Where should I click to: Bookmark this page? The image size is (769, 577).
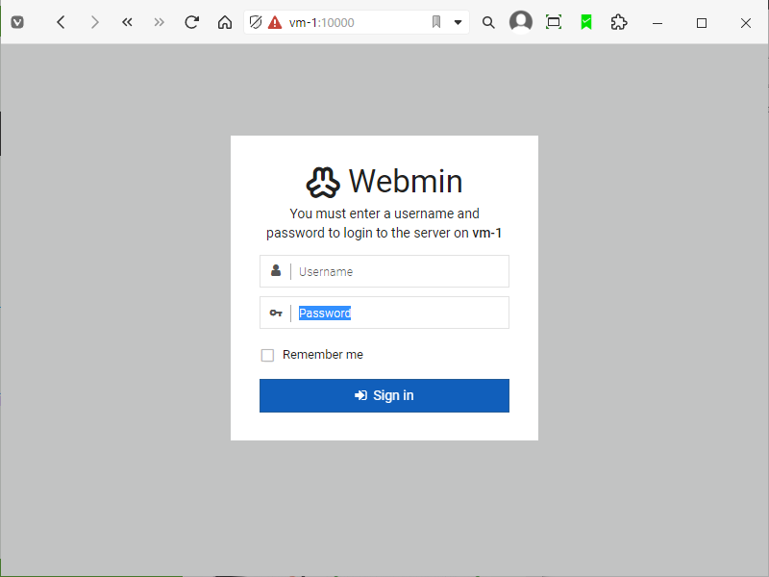tap(436, 22)
